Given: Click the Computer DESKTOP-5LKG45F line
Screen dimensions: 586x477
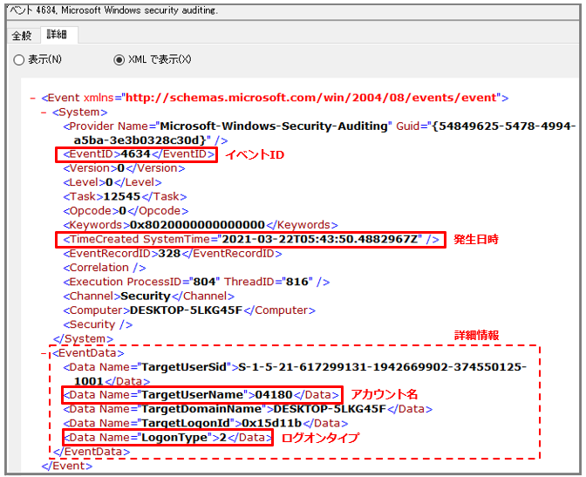Looking at the screenshot, I should coord(189,310).
